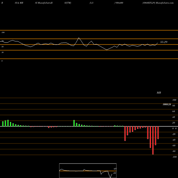Click the RSI line peak near center
The width and height of the screenshot is (178, 178).
coord(79,38)
